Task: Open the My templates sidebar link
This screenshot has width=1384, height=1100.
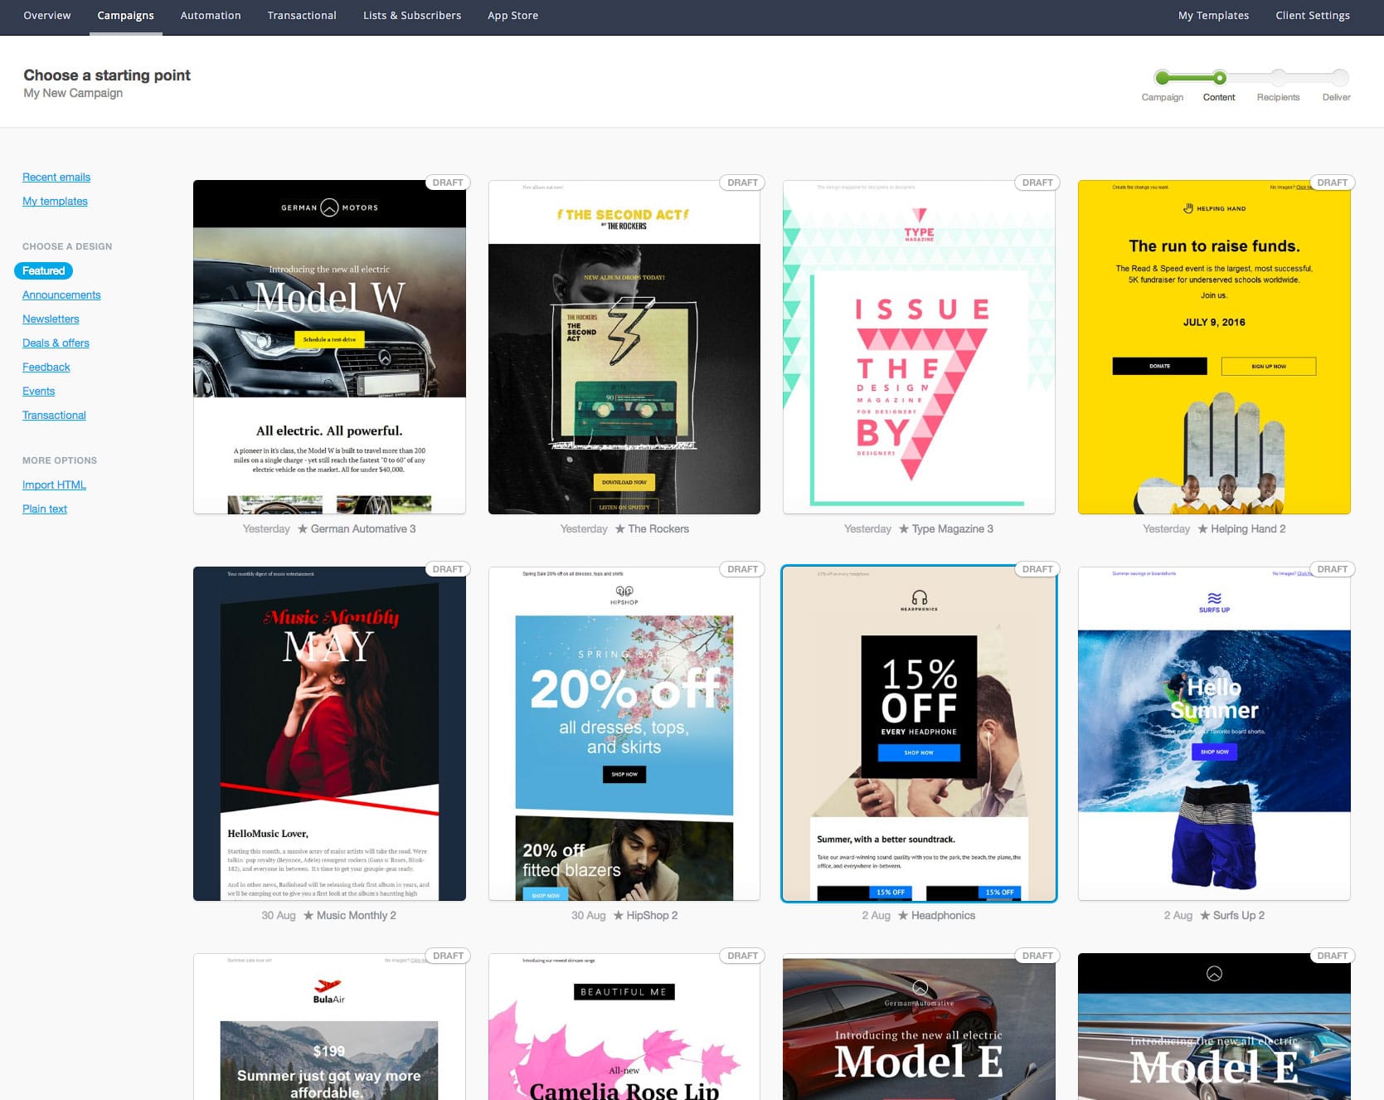Action: [55, 201]
